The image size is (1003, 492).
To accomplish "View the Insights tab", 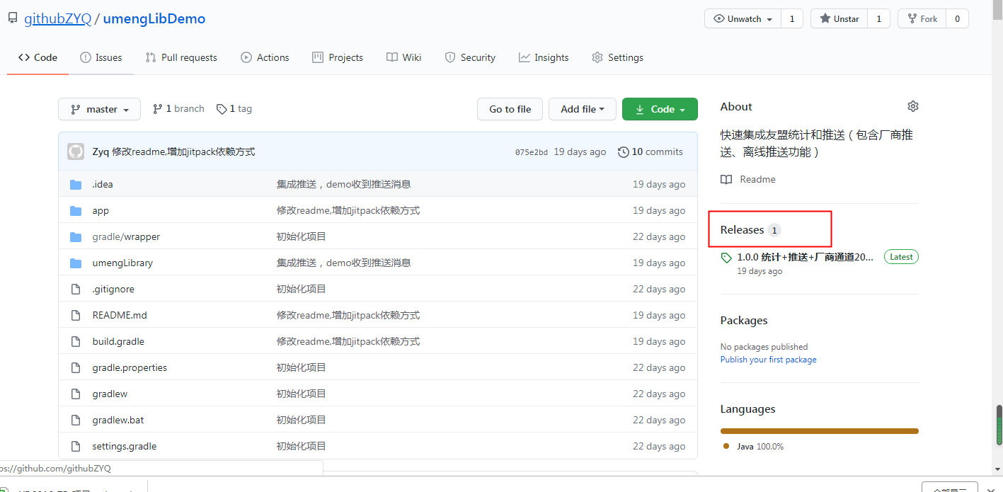I will tap(544, 57).
